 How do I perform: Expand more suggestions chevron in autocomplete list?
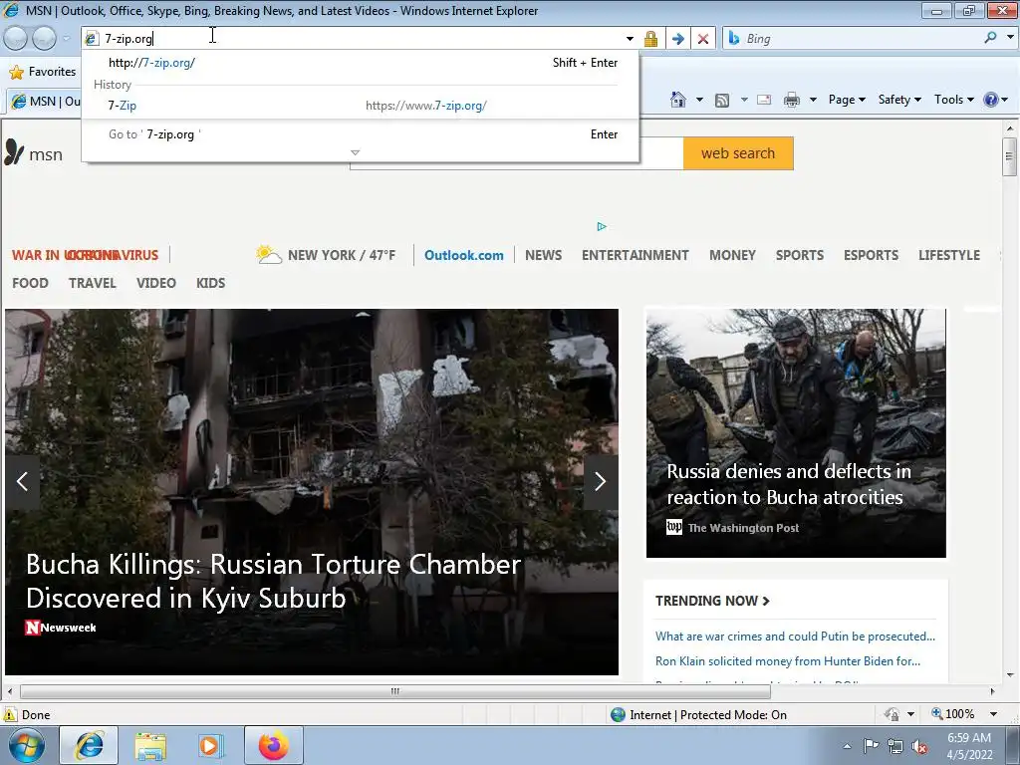355,152
